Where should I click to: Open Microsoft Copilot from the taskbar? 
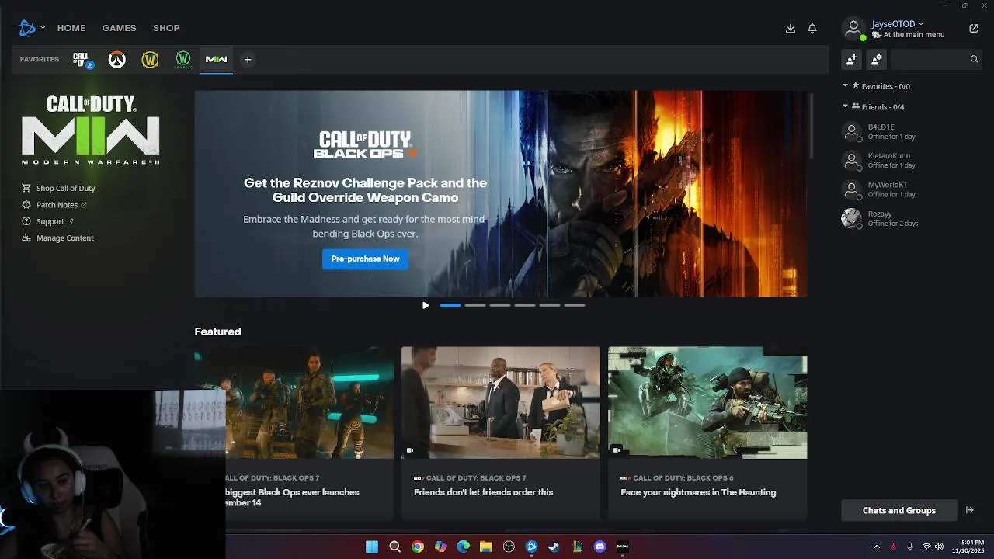click(440, 547)
